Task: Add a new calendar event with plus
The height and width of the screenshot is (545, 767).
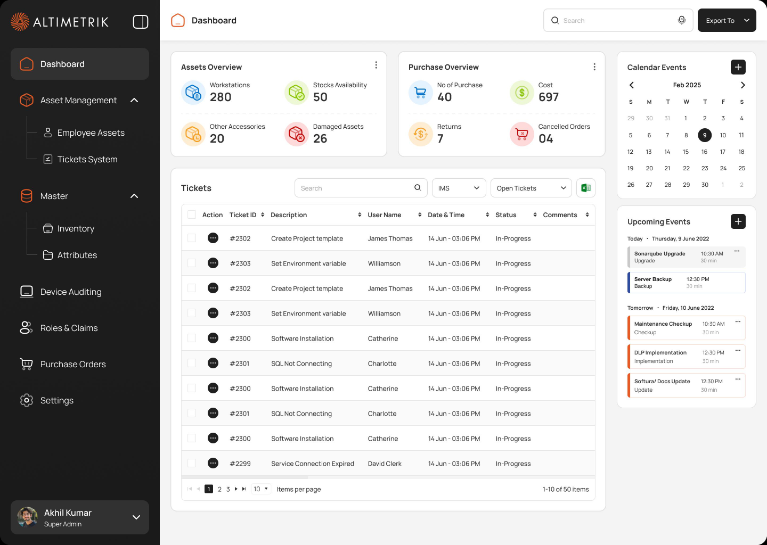Action: tap(738, 67)
